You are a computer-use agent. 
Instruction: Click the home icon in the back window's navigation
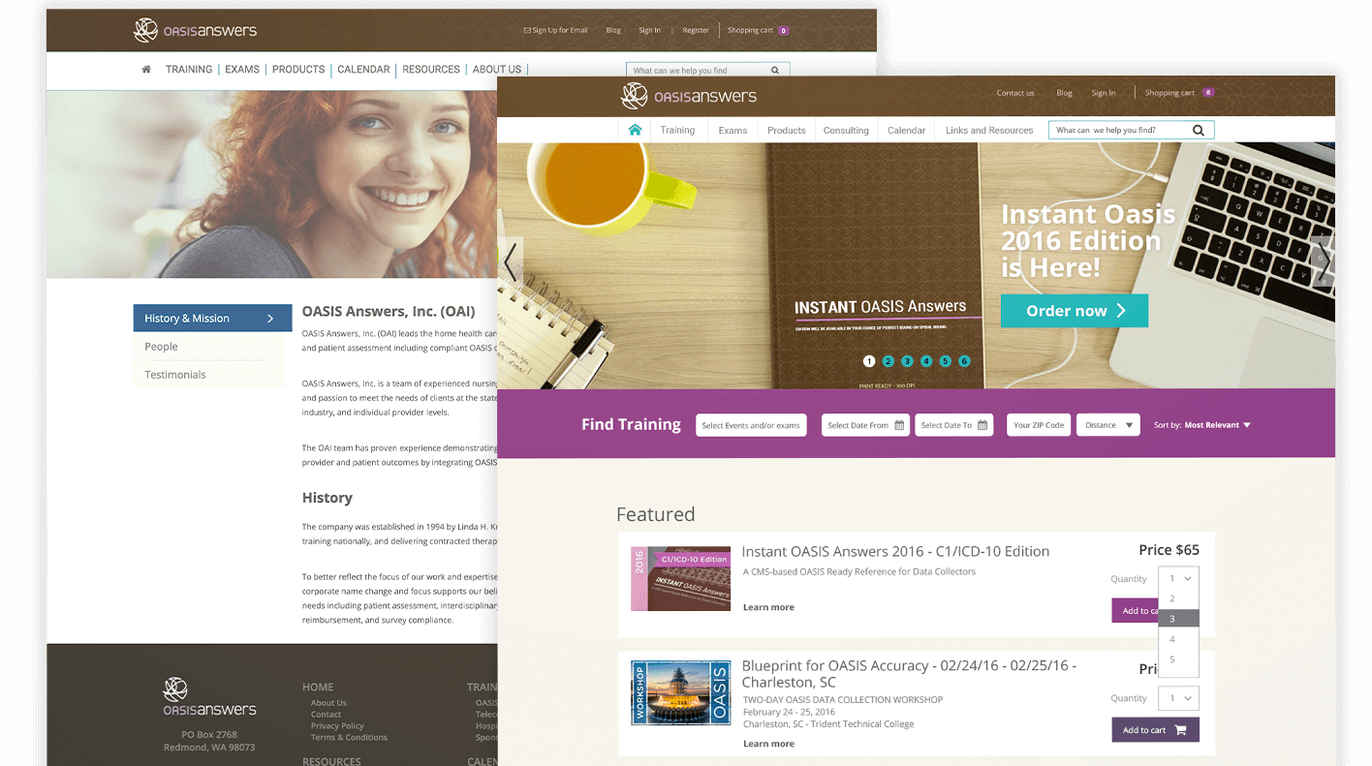[x=146, y=70]
